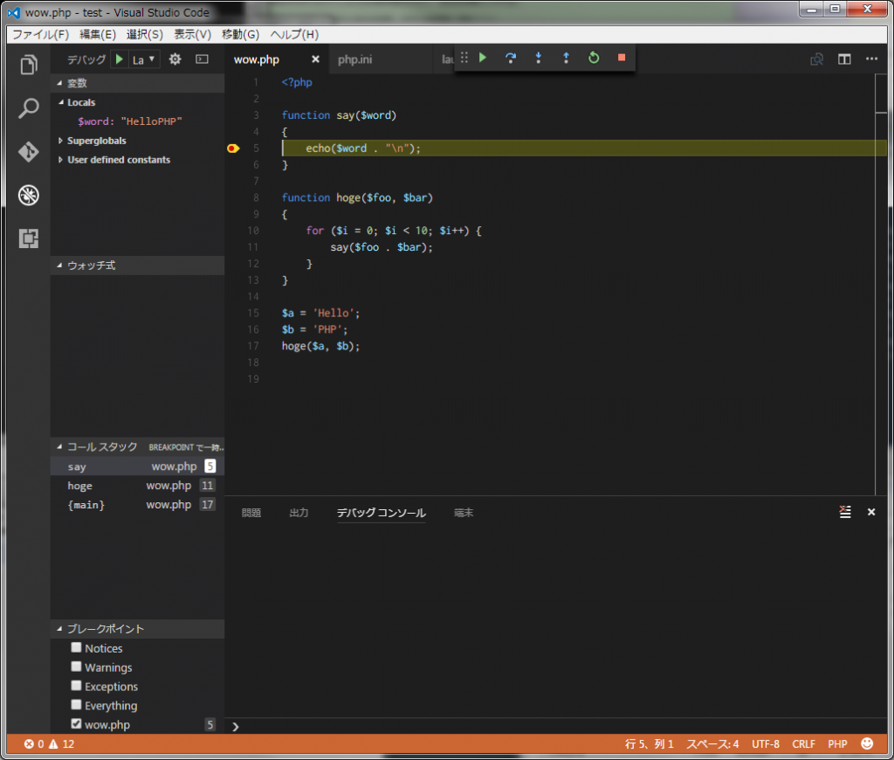The width and height of the screenshot is (894, 760).
Task: Open the Debug view in activity bar
Action: (x=29, y=195)
